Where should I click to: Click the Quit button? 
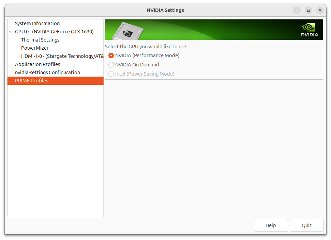306,225
